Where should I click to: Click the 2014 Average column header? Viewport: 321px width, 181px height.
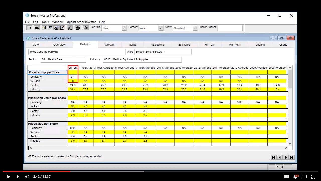point(165,68)
